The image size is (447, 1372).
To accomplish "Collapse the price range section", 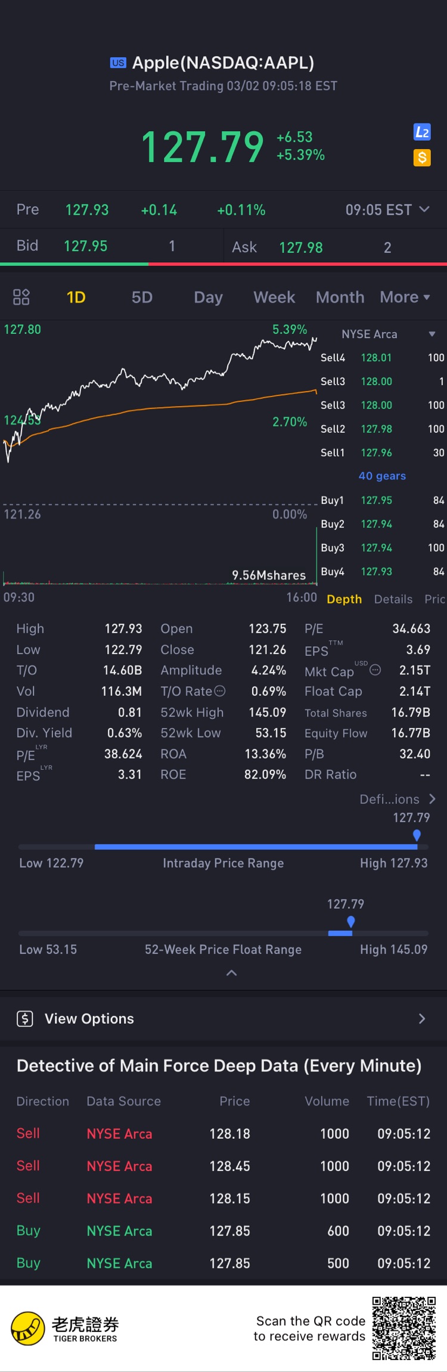I will (x=232, y=973).
